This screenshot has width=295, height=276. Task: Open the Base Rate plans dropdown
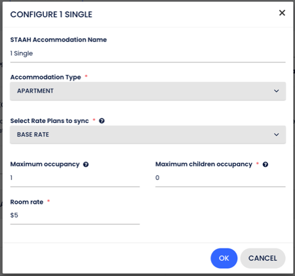[148, 135]
